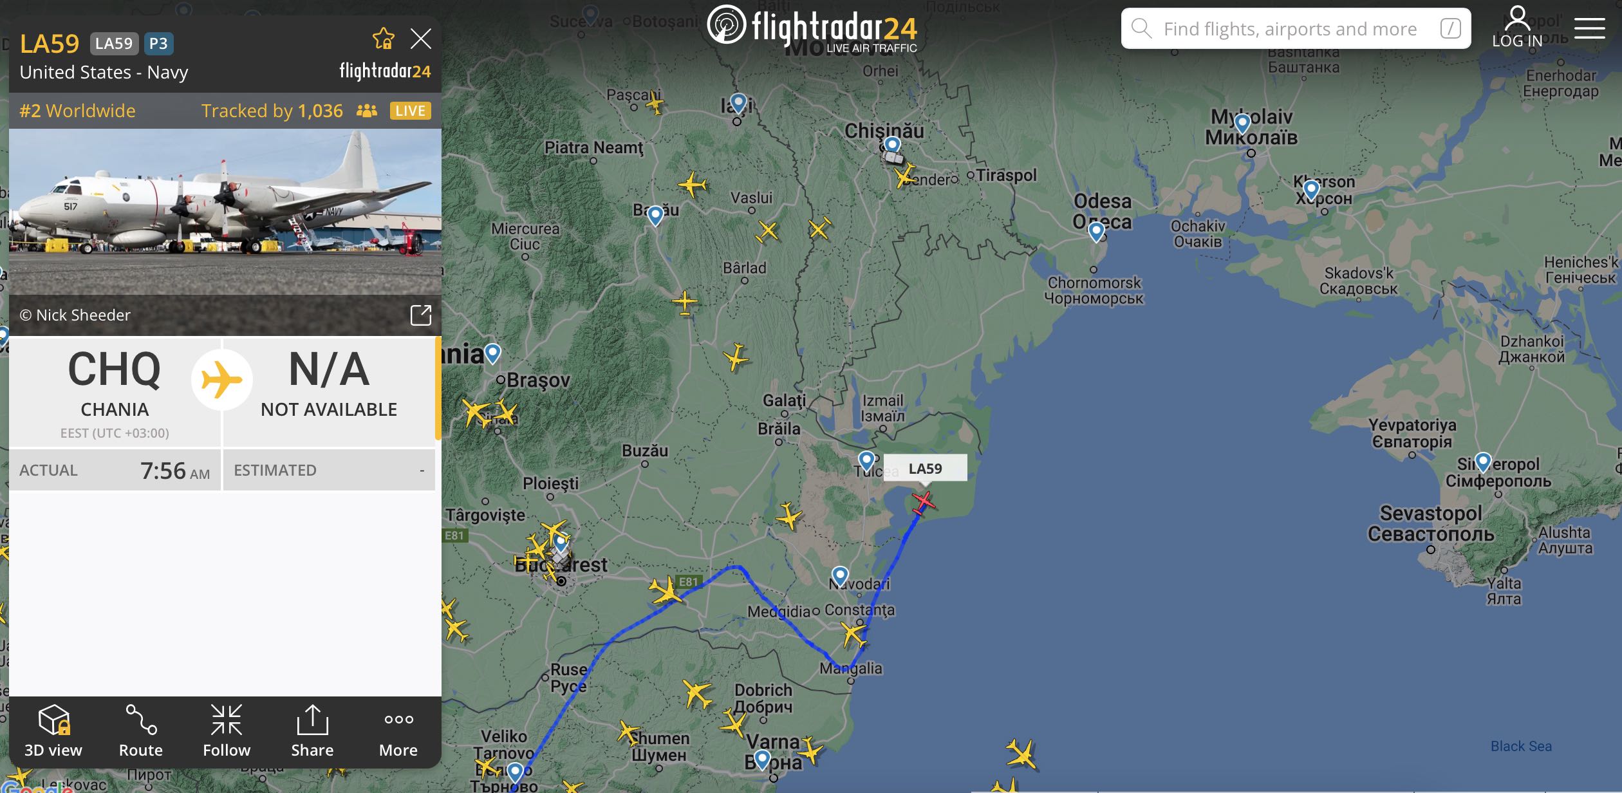Image resolution: width=1622 pixels, height=793 pixels.
Task: View the P-3 Orion aircraft photo
Action: point(225,212)
